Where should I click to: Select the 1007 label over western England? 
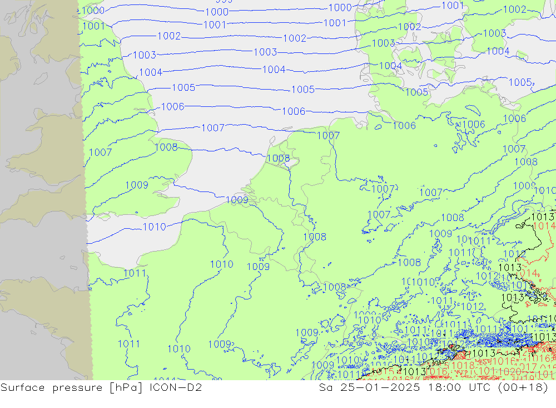tap(100, 153)
